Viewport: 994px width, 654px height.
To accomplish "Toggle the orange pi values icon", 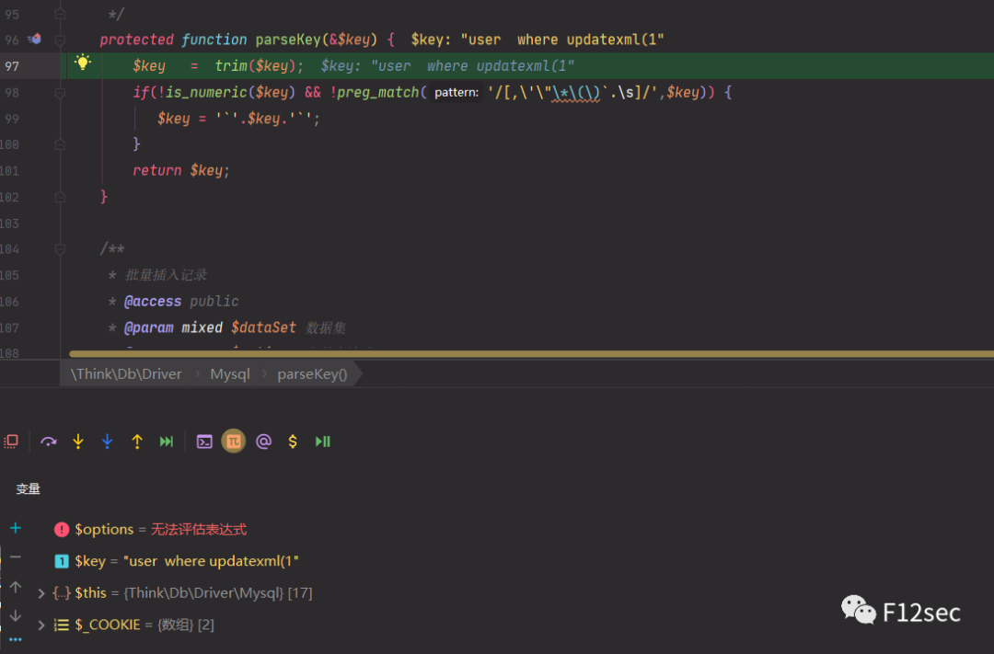I will click(x=233, y=442).
